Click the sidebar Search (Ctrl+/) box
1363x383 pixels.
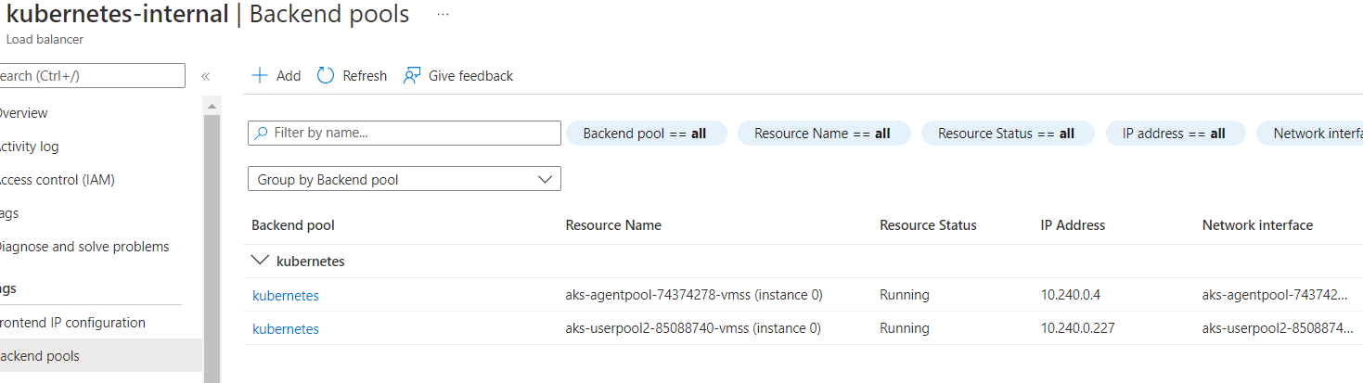click(x=93, y=76)
